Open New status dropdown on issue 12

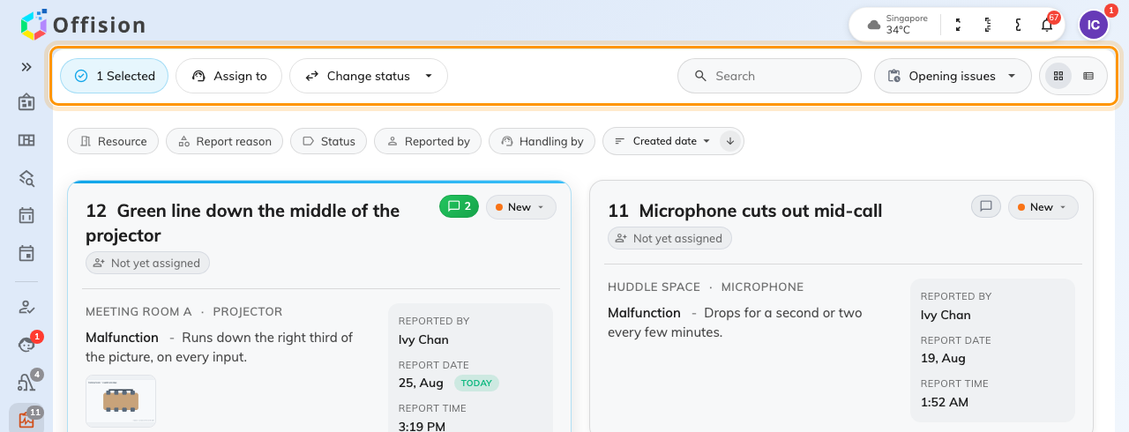[x=521, y=207]
